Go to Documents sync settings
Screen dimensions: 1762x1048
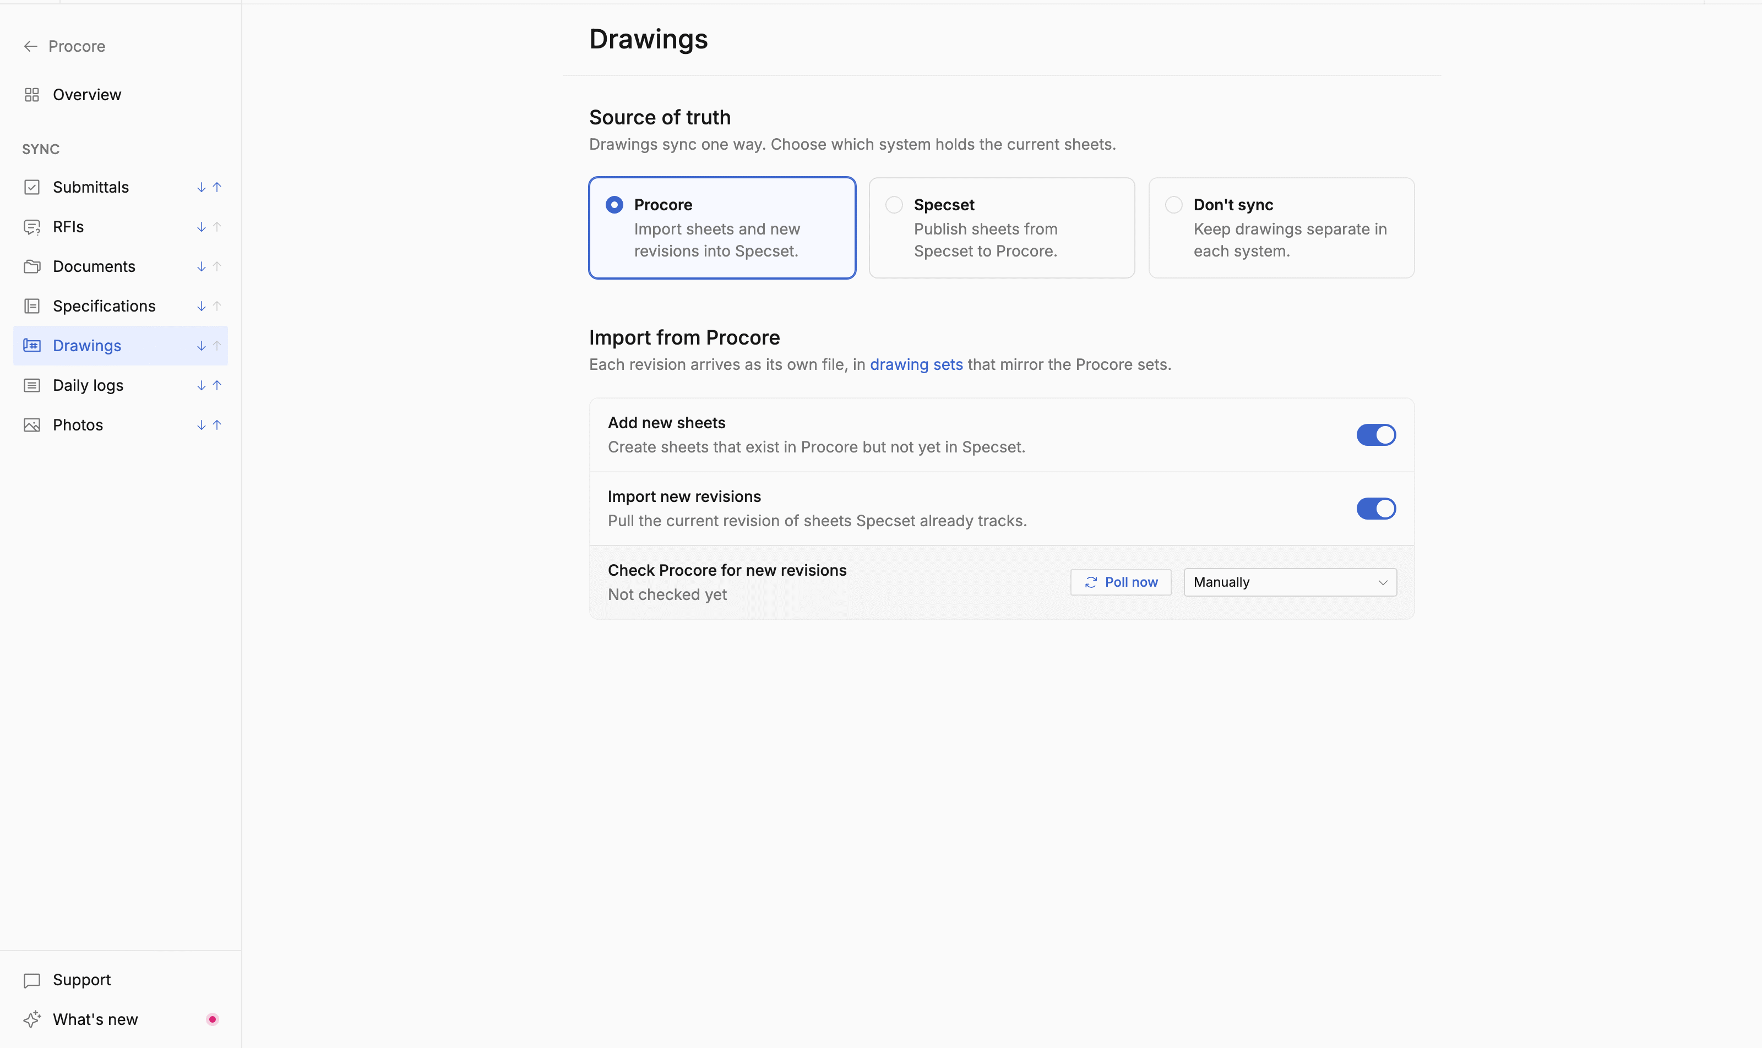pyautogui.click(x=120, y=266)
